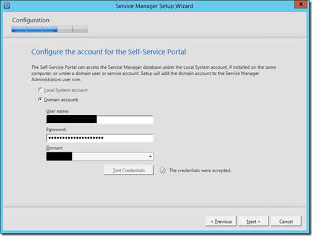Click the Configuration heading text
Screen dimensions: 312x236
(x=31, y=20)
